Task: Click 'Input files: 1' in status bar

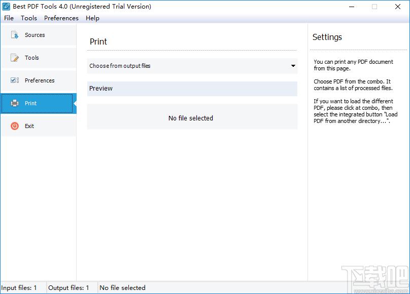Action: tap(19, 288)
